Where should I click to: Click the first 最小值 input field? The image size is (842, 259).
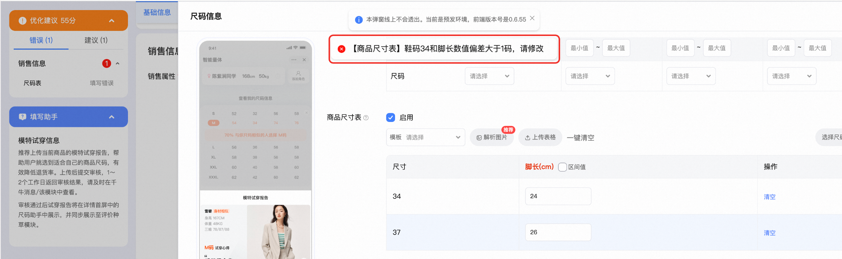click(579, 48)
